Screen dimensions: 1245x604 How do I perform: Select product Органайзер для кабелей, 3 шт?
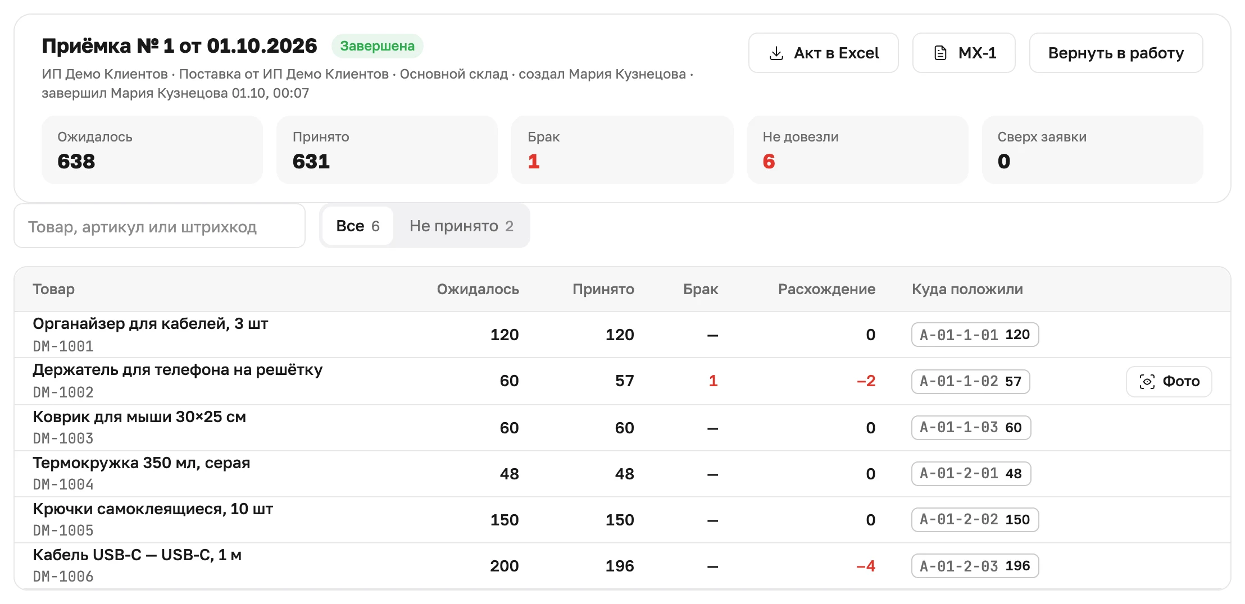tap(150, 324)
